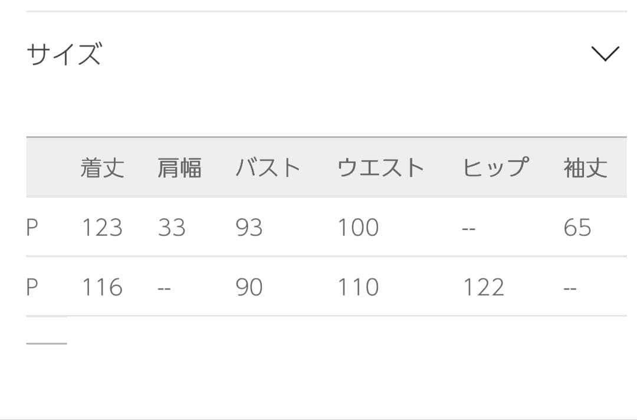This screenshot has height=420, width=637.
Task: Click the 袖丈 value 65
Action: (x=577, y=228)
